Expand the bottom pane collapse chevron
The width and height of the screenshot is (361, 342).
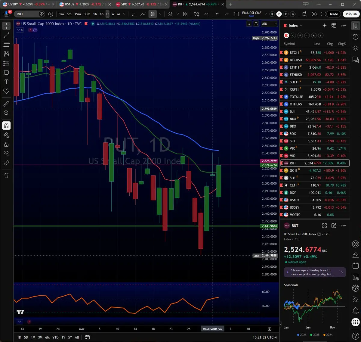pos(20,322)
